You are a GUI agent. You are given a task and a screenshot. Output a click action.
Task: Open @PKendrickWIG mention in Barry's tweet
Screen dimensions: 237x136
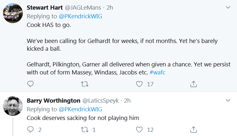[x=82, y=109]
